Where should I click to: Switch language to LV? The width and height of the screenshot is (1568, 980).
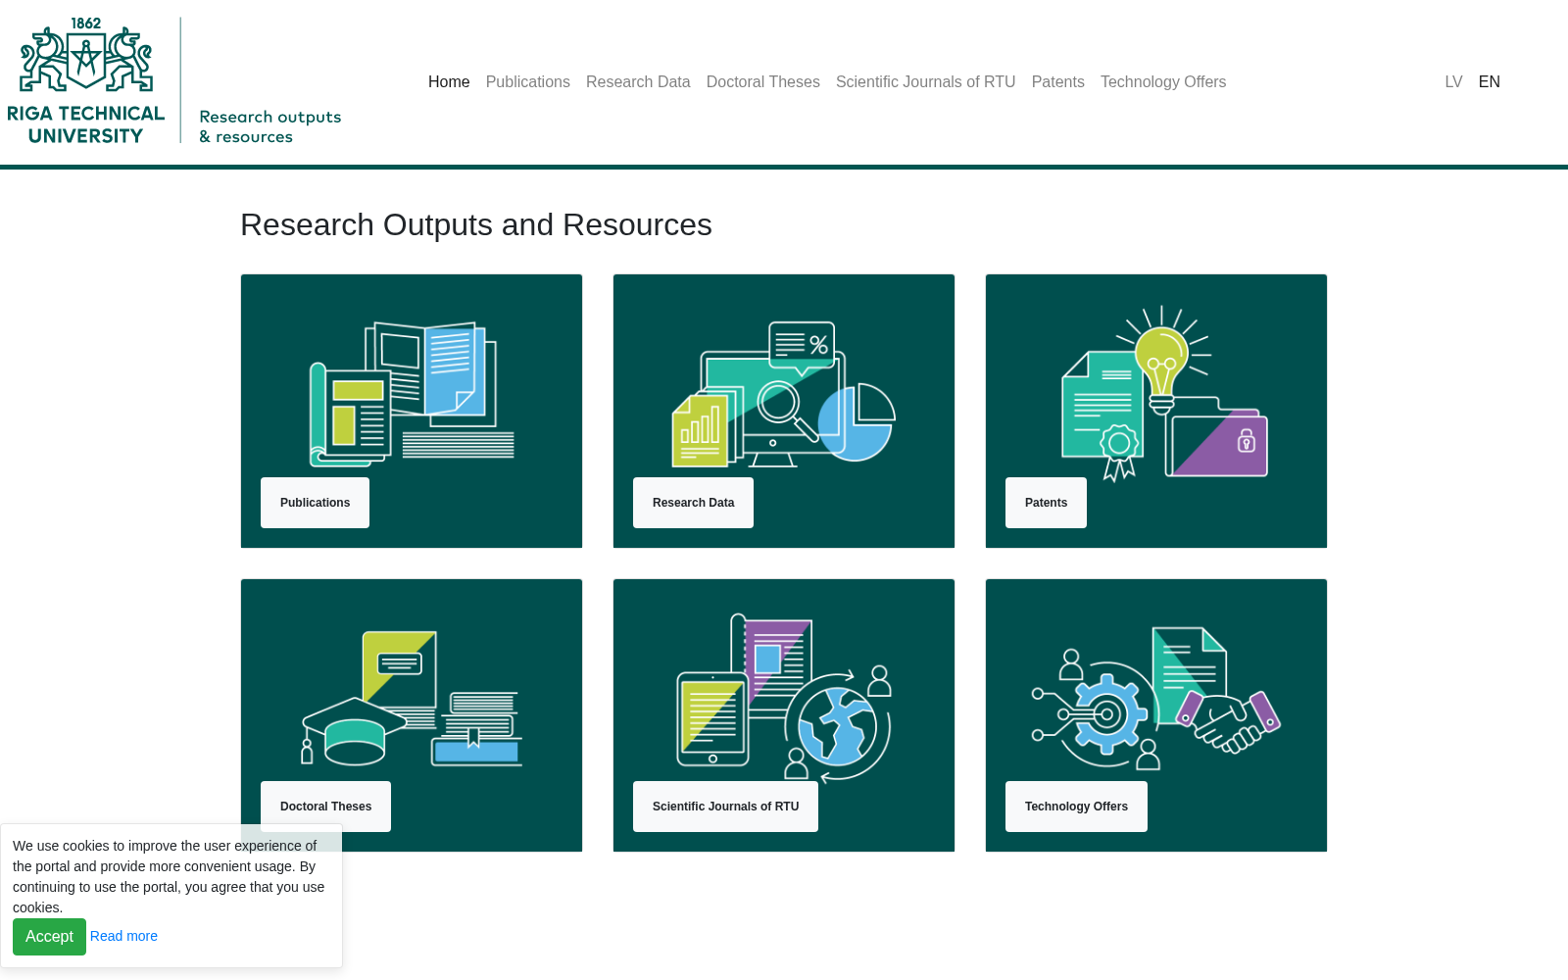point(1453,82)
